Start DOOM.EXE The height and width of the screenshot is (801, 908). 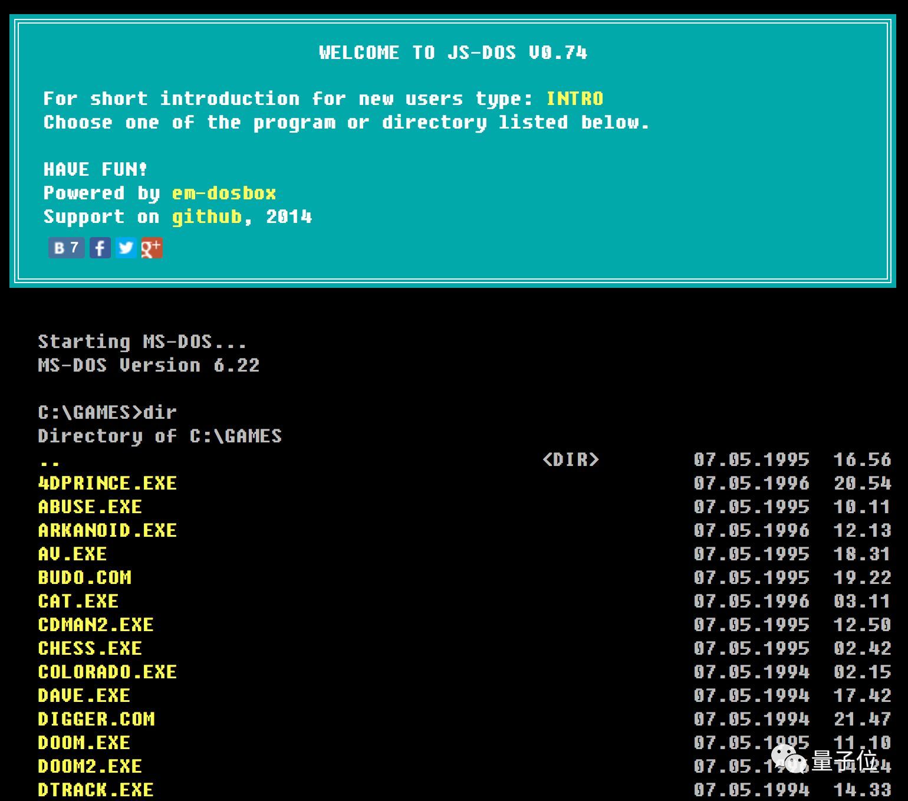coord(84,743)
